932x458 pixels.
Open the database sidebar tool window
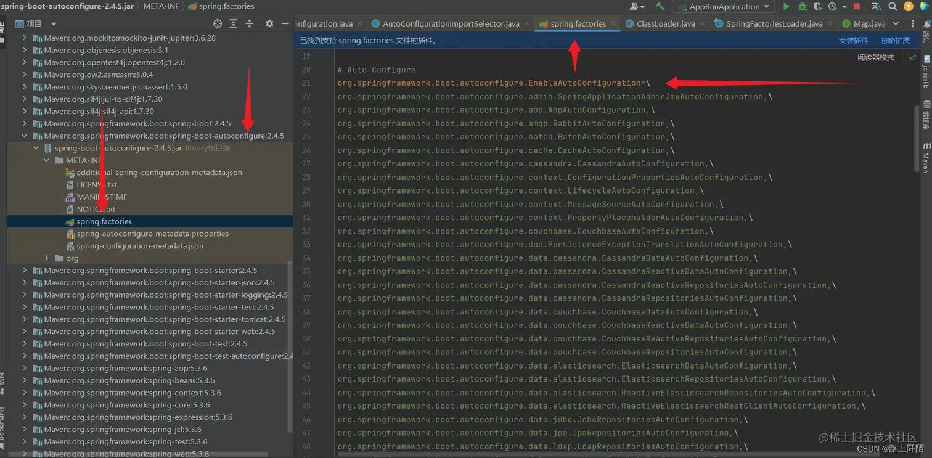926,115
